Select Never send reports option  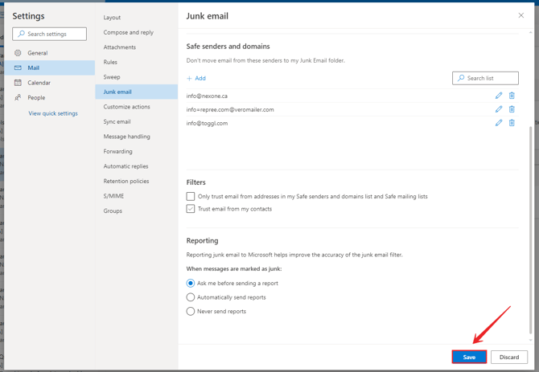(x=191, y=311)
